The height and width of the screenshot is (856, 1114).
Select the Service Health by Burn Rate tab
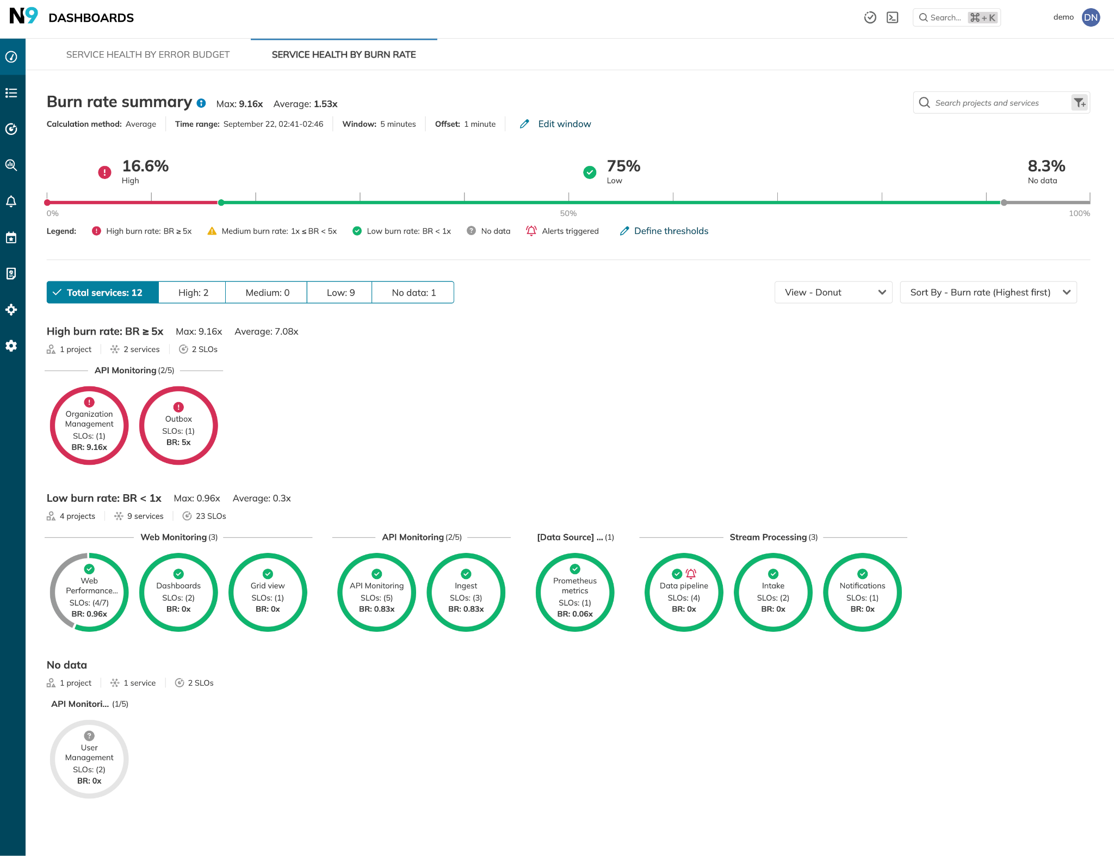(x=344, y=54)
